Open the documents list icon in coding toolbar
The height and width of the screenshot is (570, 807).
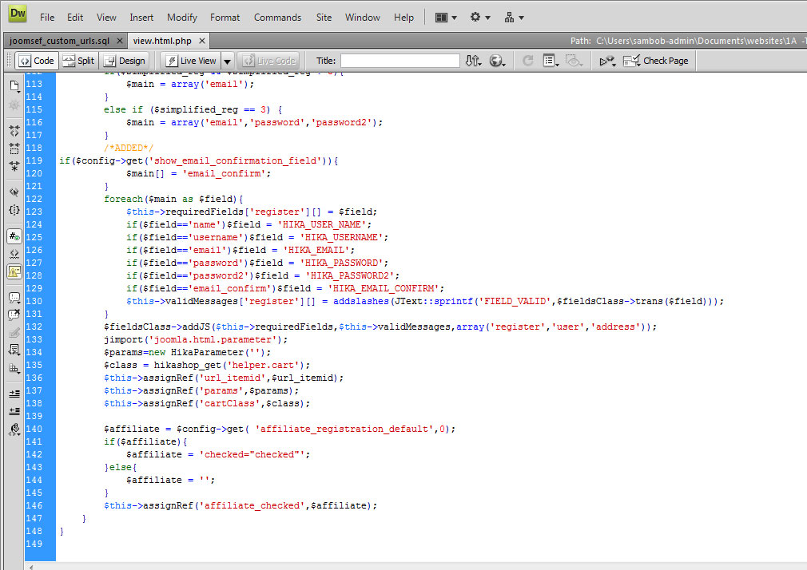(x=14, y=86)
